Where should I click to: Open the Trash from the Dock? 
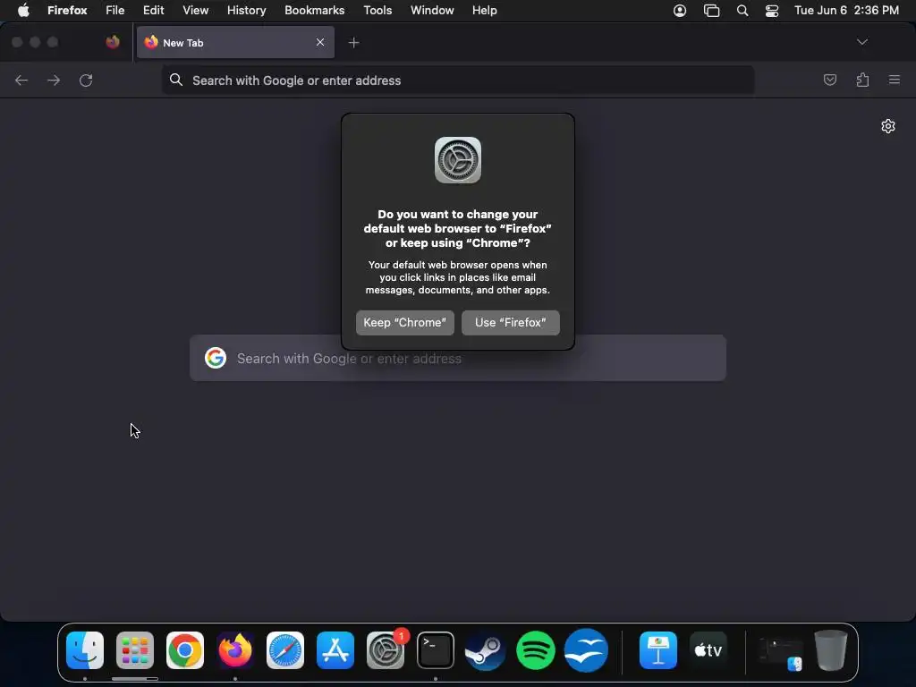(831, 650)
